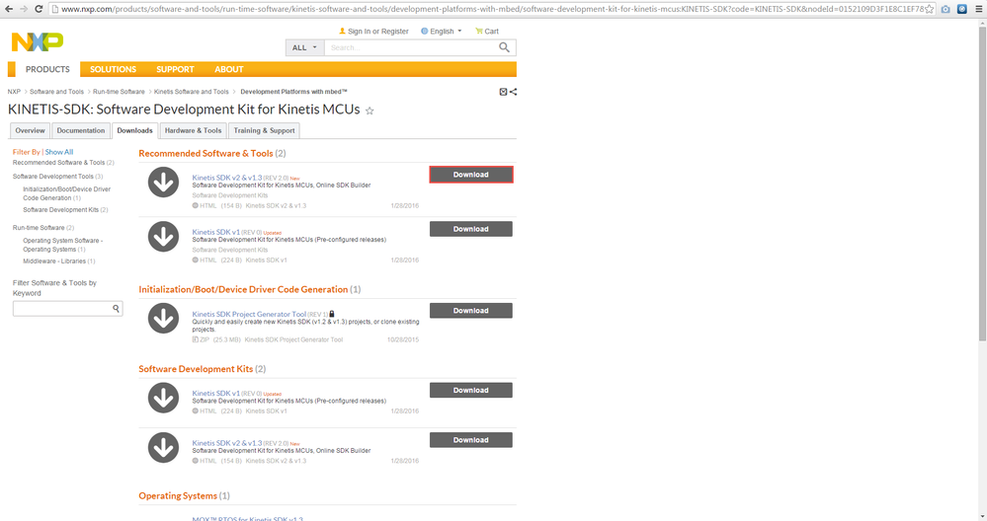Click Run-time Software breadcrumb
The image size is (987, 521).
point(119,92)
